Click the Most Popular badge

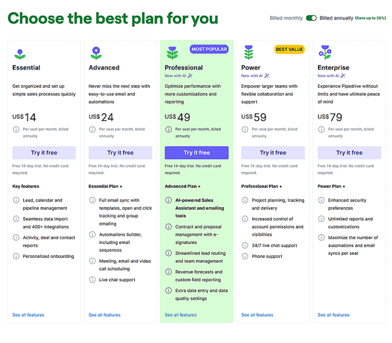pos(209,50)
